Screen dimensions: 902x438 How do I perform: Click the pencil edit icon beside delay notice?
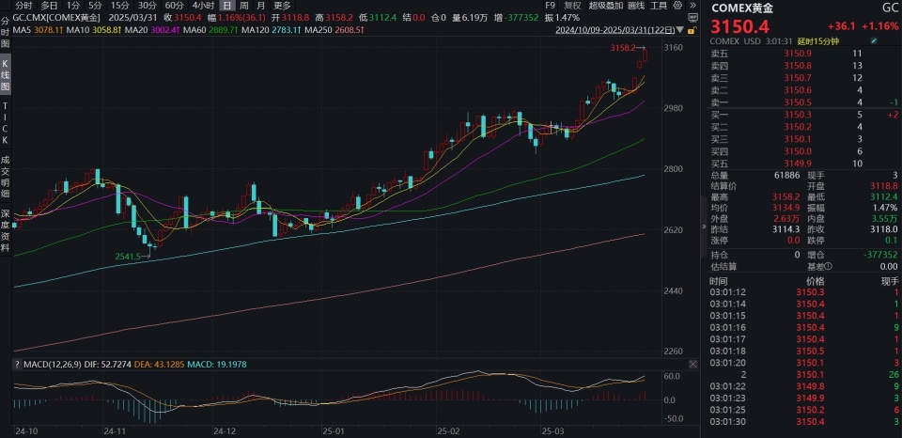(x=874, y=41)
